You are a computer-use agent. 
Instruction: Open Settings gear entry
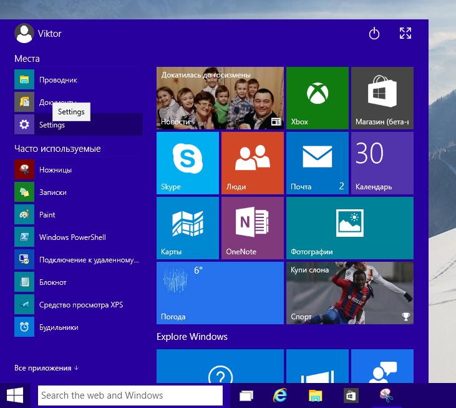tap(78, 124)
